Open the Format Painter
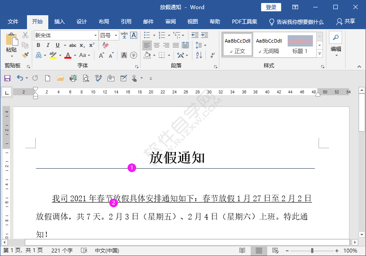This screenshot has width=366, height=256. 25,55
